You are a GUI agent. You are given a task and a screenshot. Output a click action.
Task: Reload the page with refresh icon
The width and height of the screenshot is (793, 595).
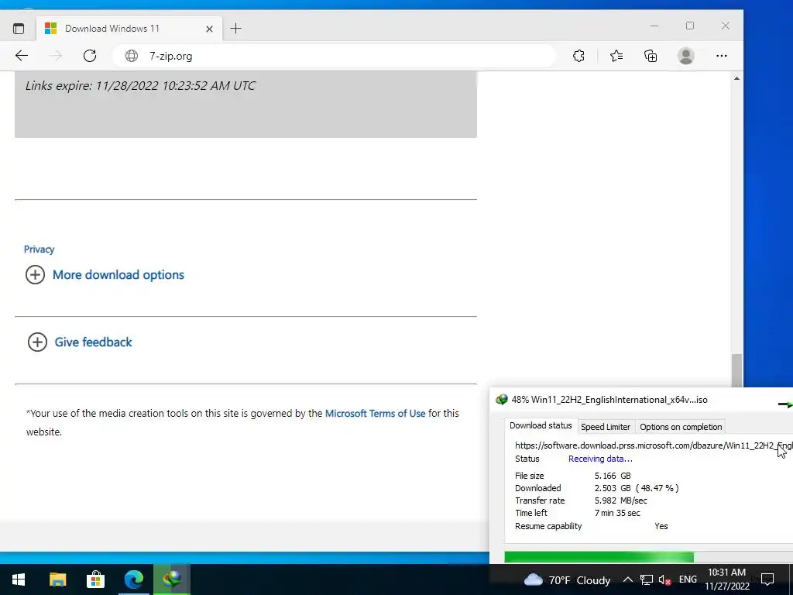(x=90, y=56)
